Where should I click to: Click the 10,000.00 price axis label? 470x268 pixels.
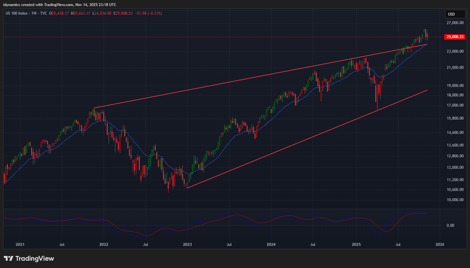455,200
